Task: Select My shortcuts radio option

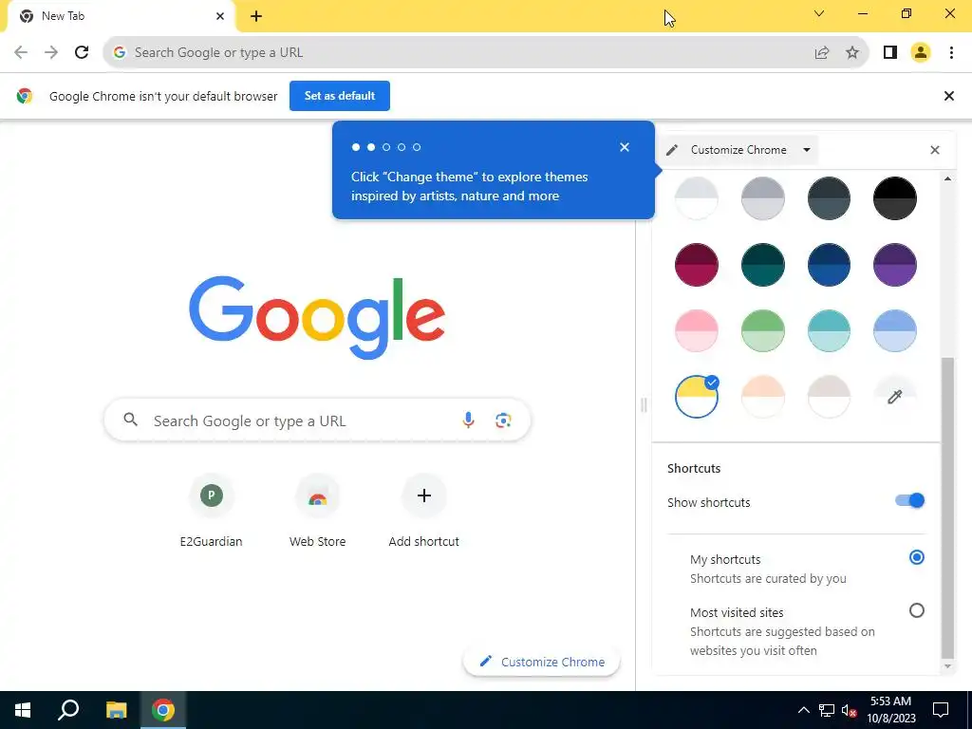Action: click(916, 557)
